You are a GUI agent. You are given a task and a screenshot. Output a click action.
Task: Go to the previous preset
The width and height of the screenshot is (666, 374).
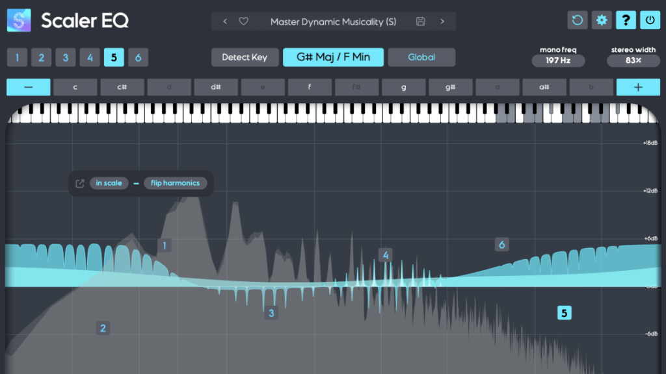tap(225, 21)
